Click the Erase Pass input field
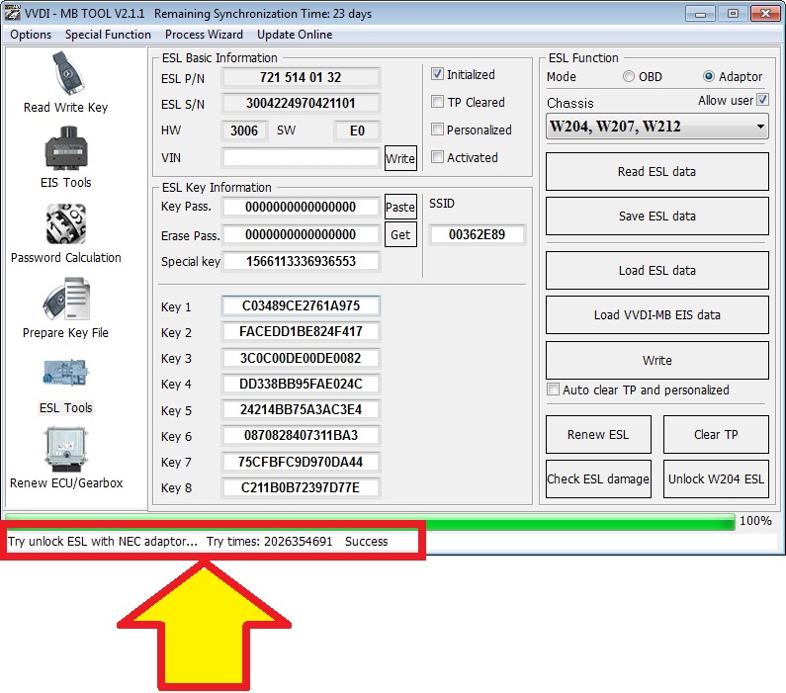 (x=301, y=234)
